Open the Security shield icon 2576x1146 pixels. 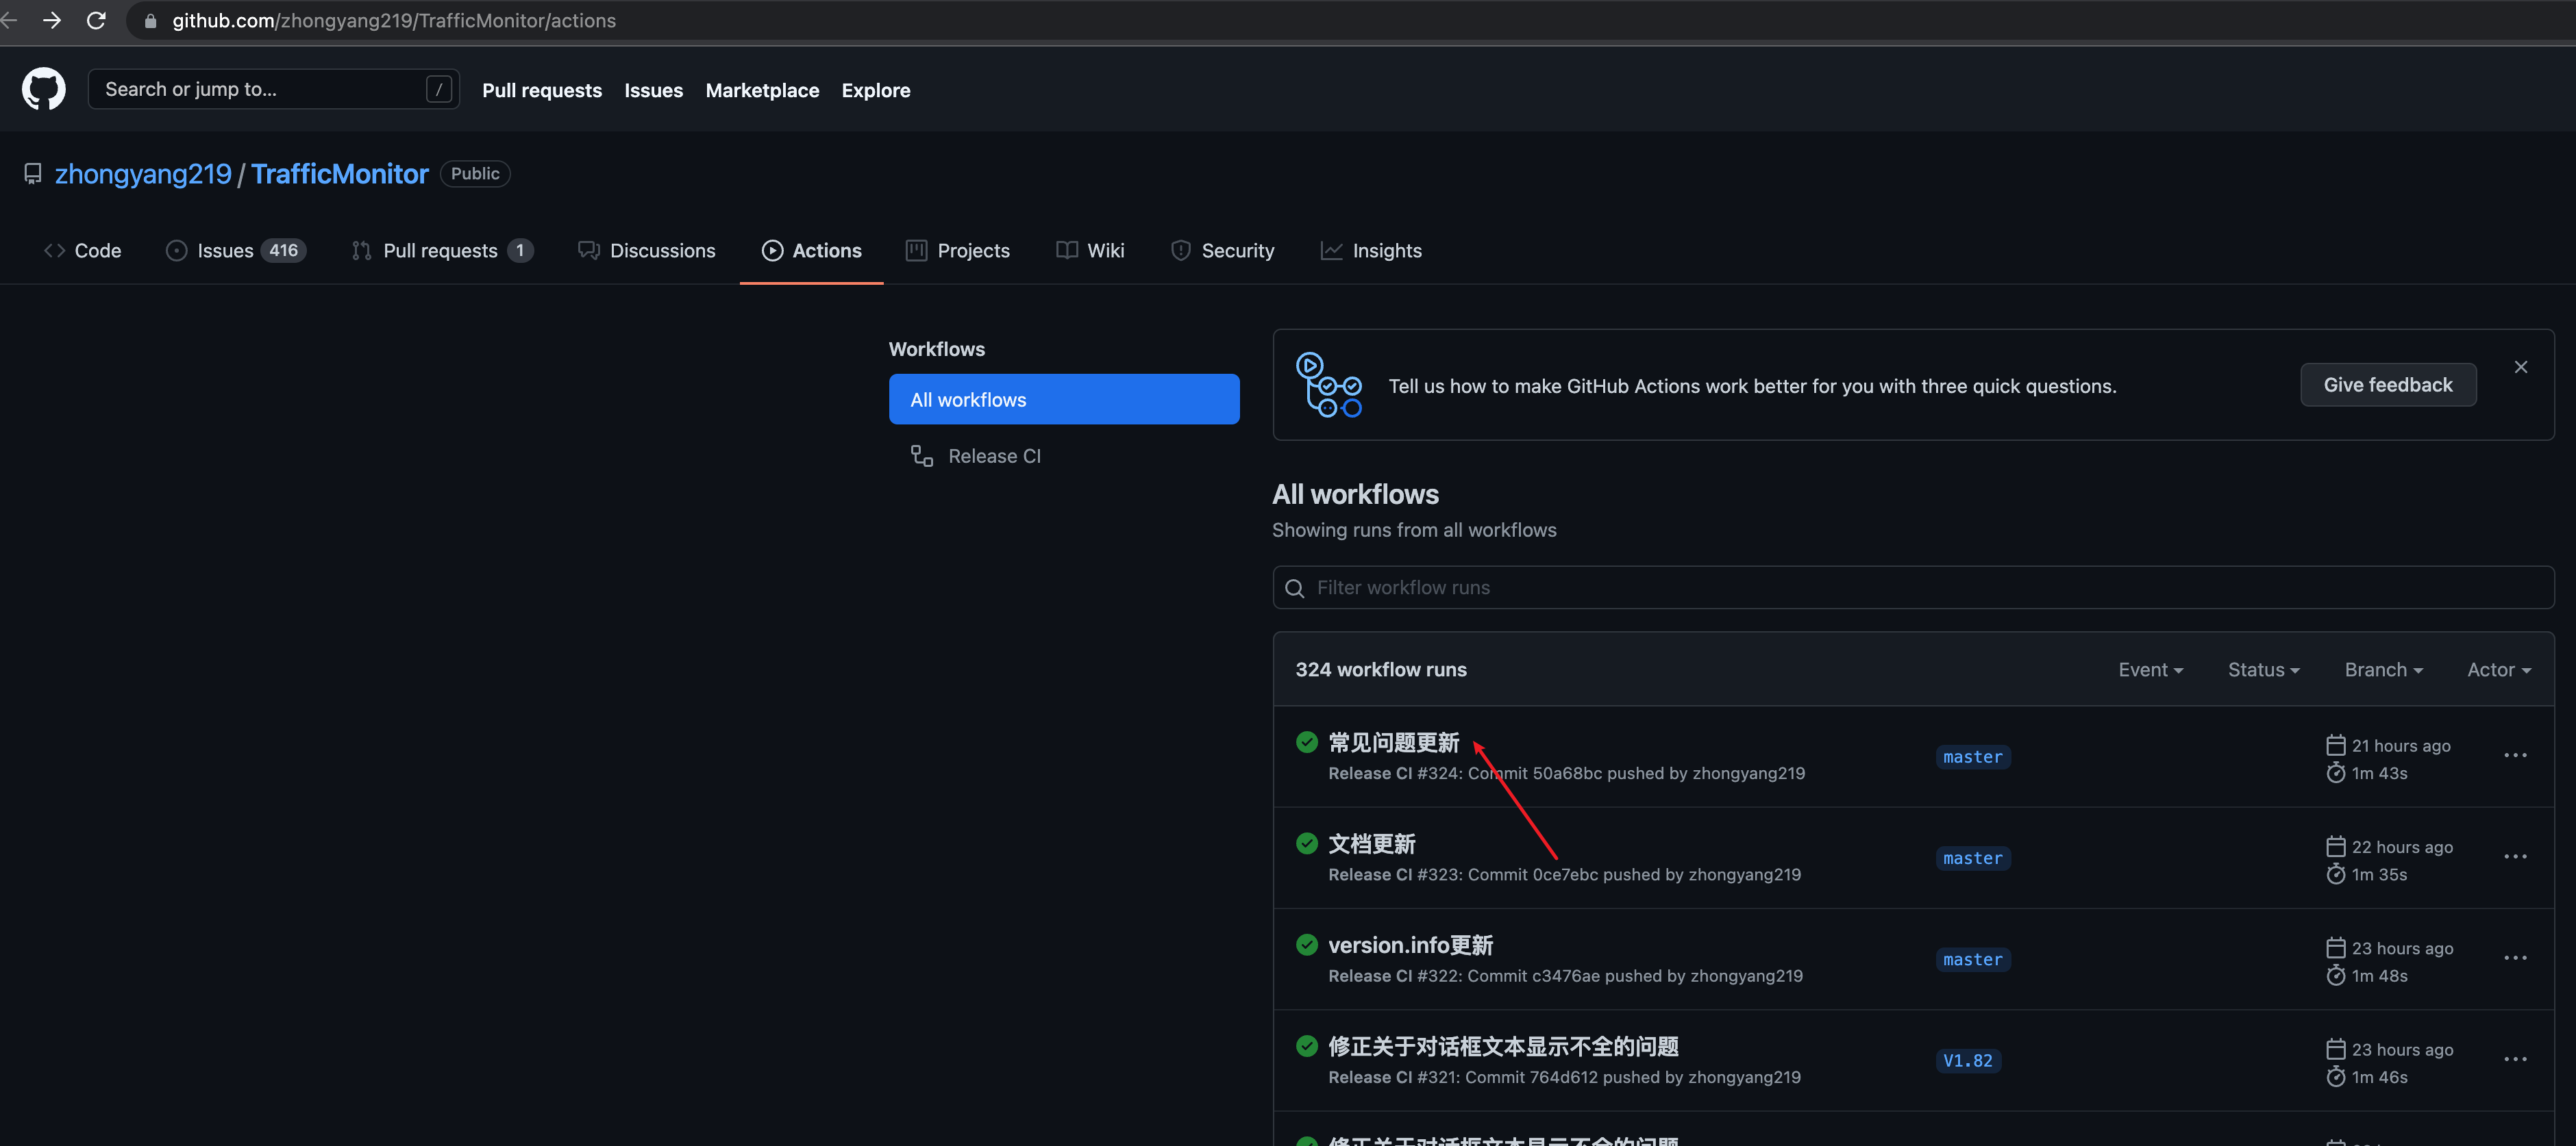coord(1181,250)
